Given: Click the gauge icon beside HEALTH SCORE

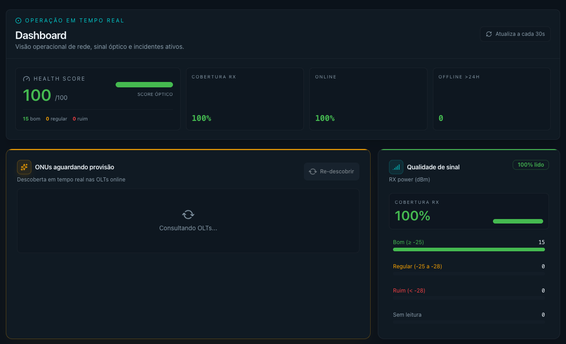Looking at the screenshot, I should [26, 79].
